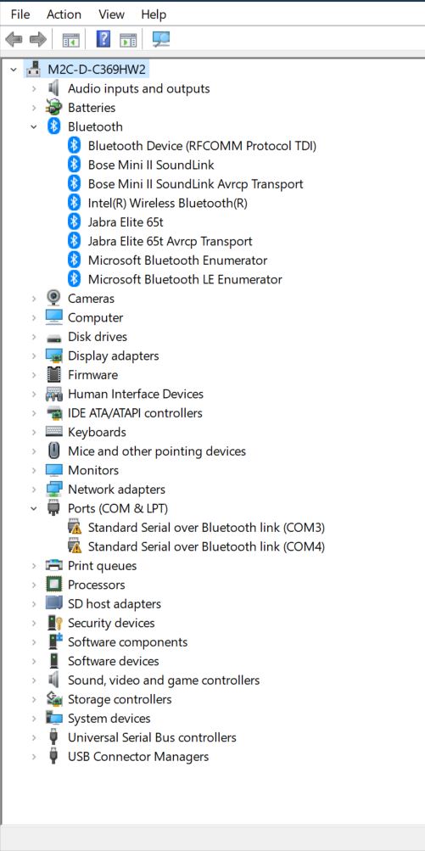Expand the SD host adapters node
This screenshot has height=851, width=425.
coord(34,603)
